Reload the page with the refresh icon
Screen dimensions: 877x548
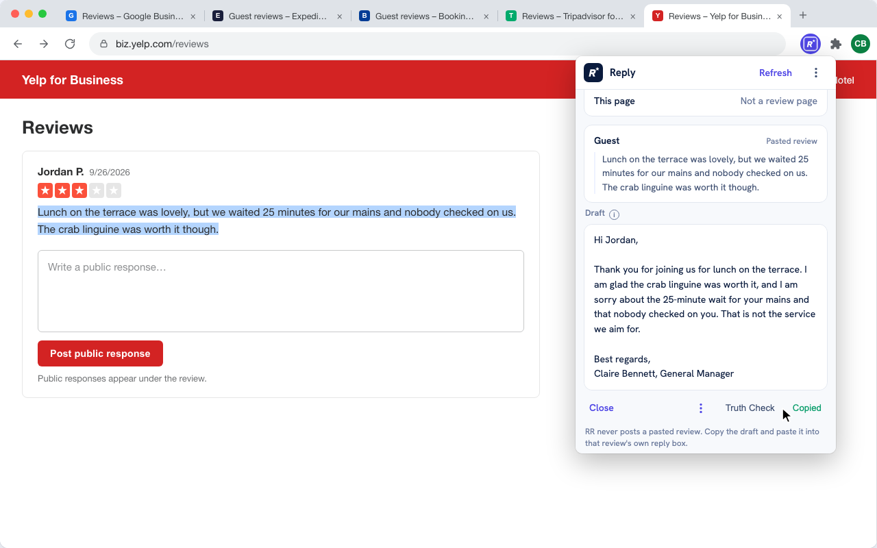coord(70,44)
